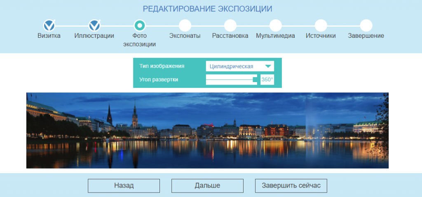Screen dimensions: 422x197
Task: Select the Источники step circle
Action: [321, 26]
